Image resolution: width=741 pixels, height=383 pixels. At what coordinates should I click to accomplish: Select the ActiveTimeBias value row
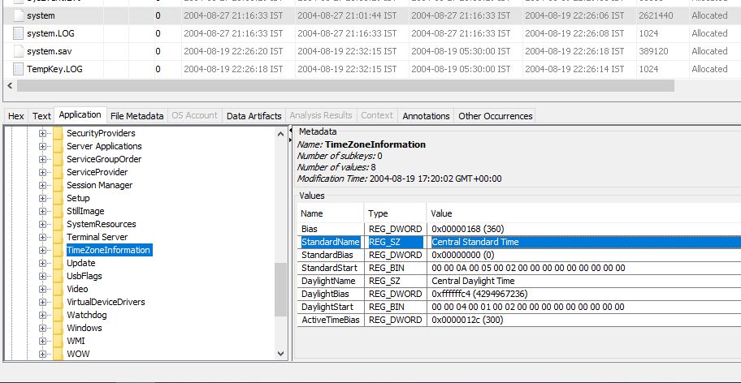click(x=519, y=320)
